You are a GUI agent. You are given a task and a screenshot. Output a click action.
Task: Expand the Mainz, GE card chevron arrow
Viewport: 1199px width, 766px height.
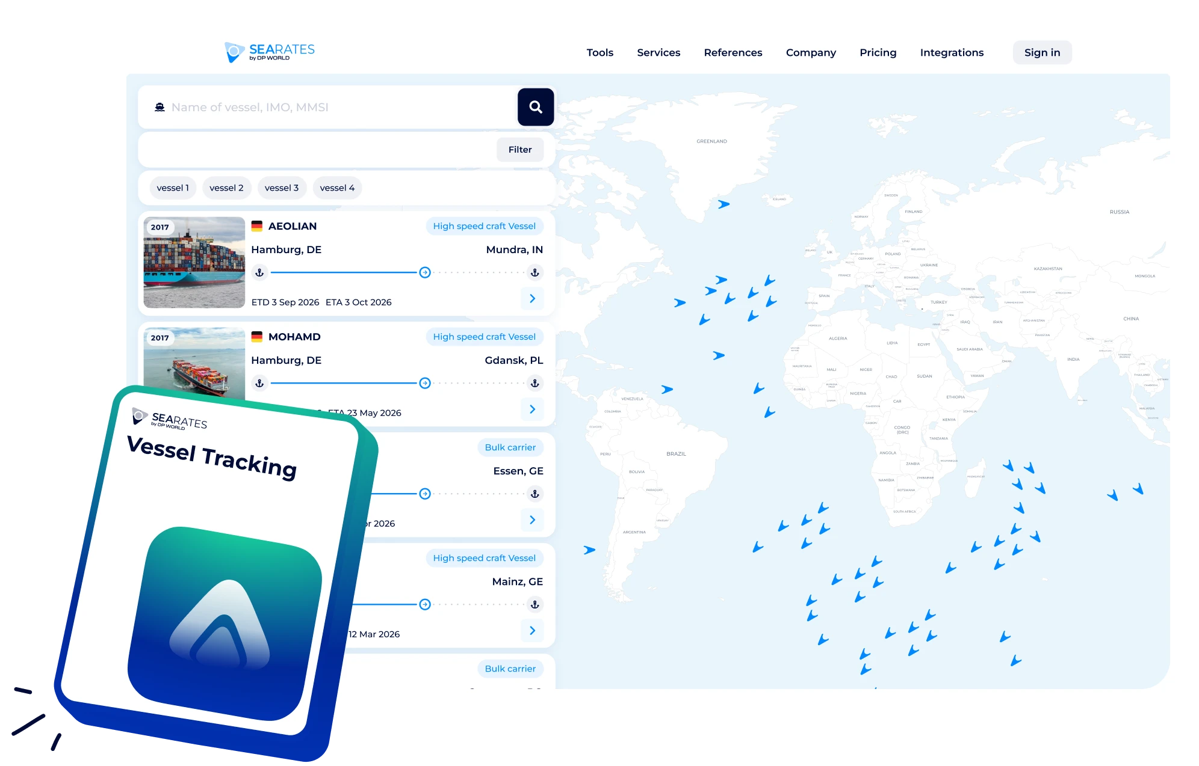532,631
